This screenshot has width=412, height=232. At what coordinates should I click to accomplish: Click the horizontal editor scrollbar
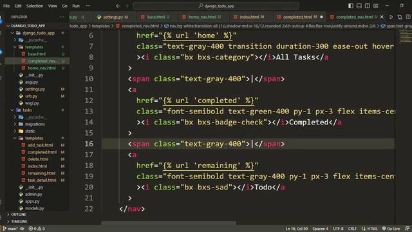click(x=169, y=223)
